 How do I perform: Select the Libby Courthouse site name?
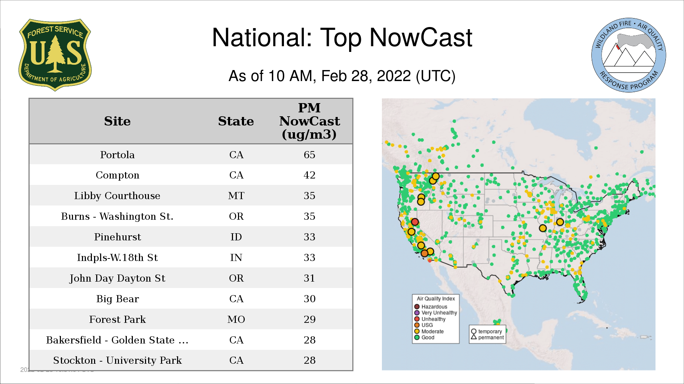[x=117, y=196]
